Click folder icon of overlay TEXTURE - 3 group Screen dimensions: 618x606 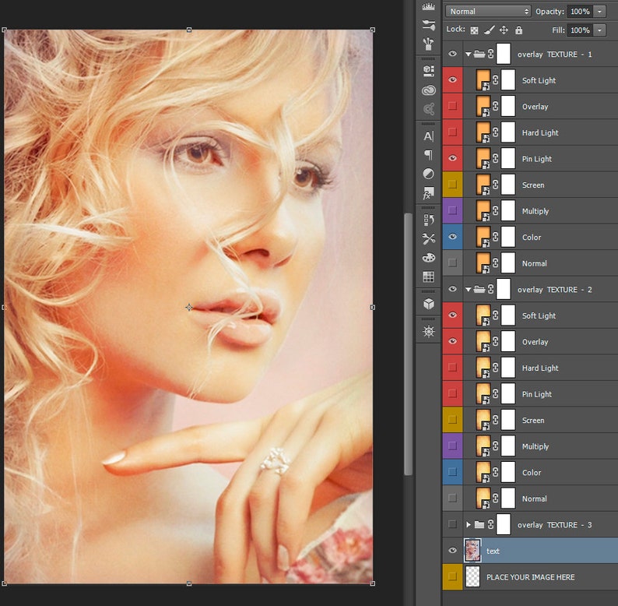tap(479, 524)
